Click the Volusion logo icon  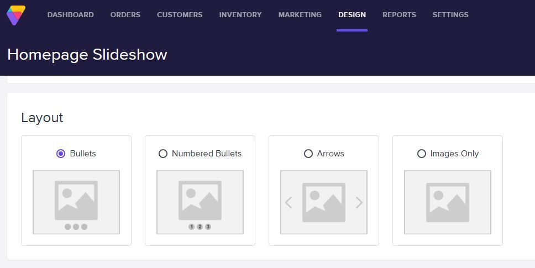[16, 15]
